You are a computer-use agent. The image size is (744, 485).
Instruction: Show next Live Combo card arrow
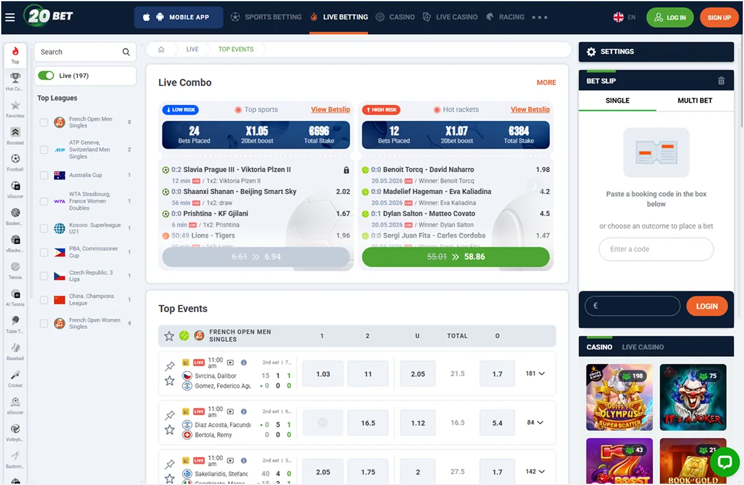534,186
